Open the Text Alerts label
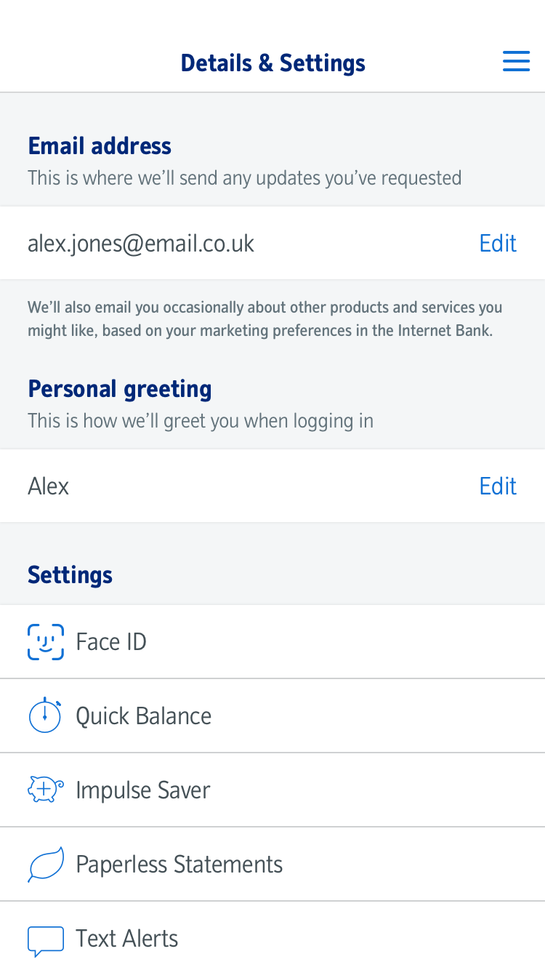This screenshot has width=545, height=970. (x=126, y=939)
